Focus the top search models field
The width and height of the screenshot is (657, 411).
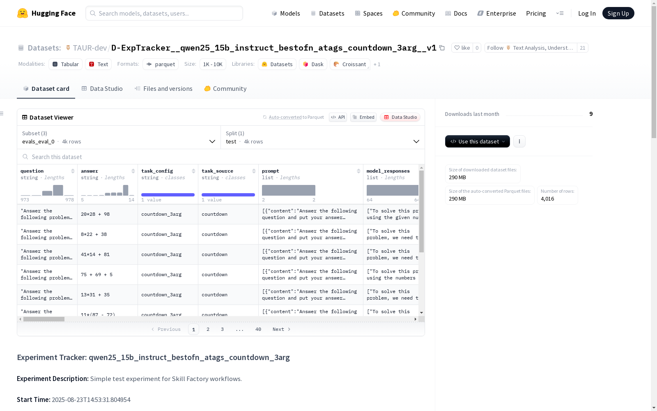pos(164,13)
